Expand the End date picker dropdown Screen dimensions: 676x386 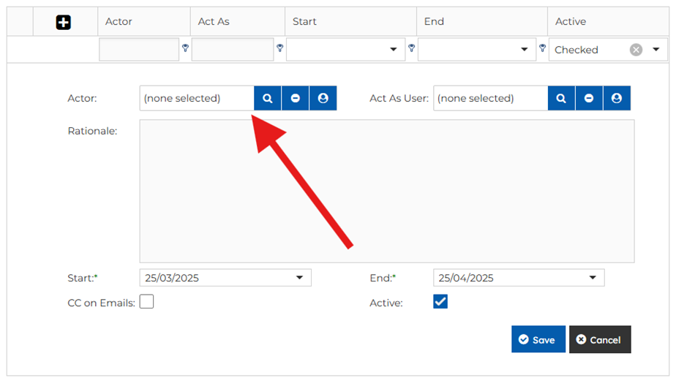point(593,278)
